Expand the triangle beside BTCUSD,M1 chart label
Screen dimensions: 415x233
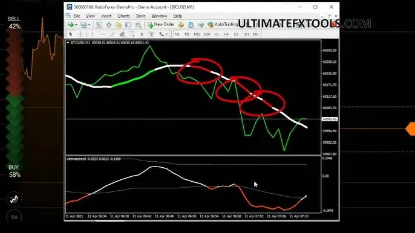pos(68,42)
